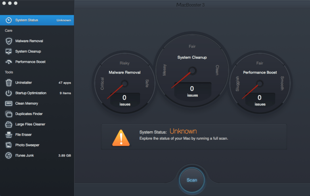310x196 pixels.
Task: Click the 'Sluggish' gauge label
Action: click(x=237, y=84)
